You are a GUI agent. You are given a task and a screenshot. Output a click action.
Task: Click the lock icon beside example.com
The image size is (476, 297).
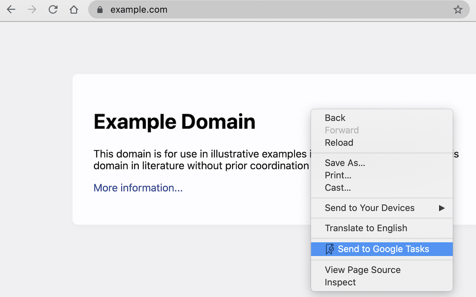(x=100, y=10)
